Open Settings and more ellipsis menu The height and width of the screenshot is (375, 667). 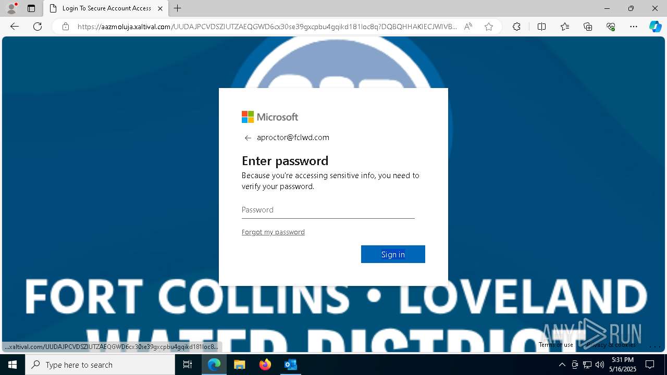click(x=634, y=27)
